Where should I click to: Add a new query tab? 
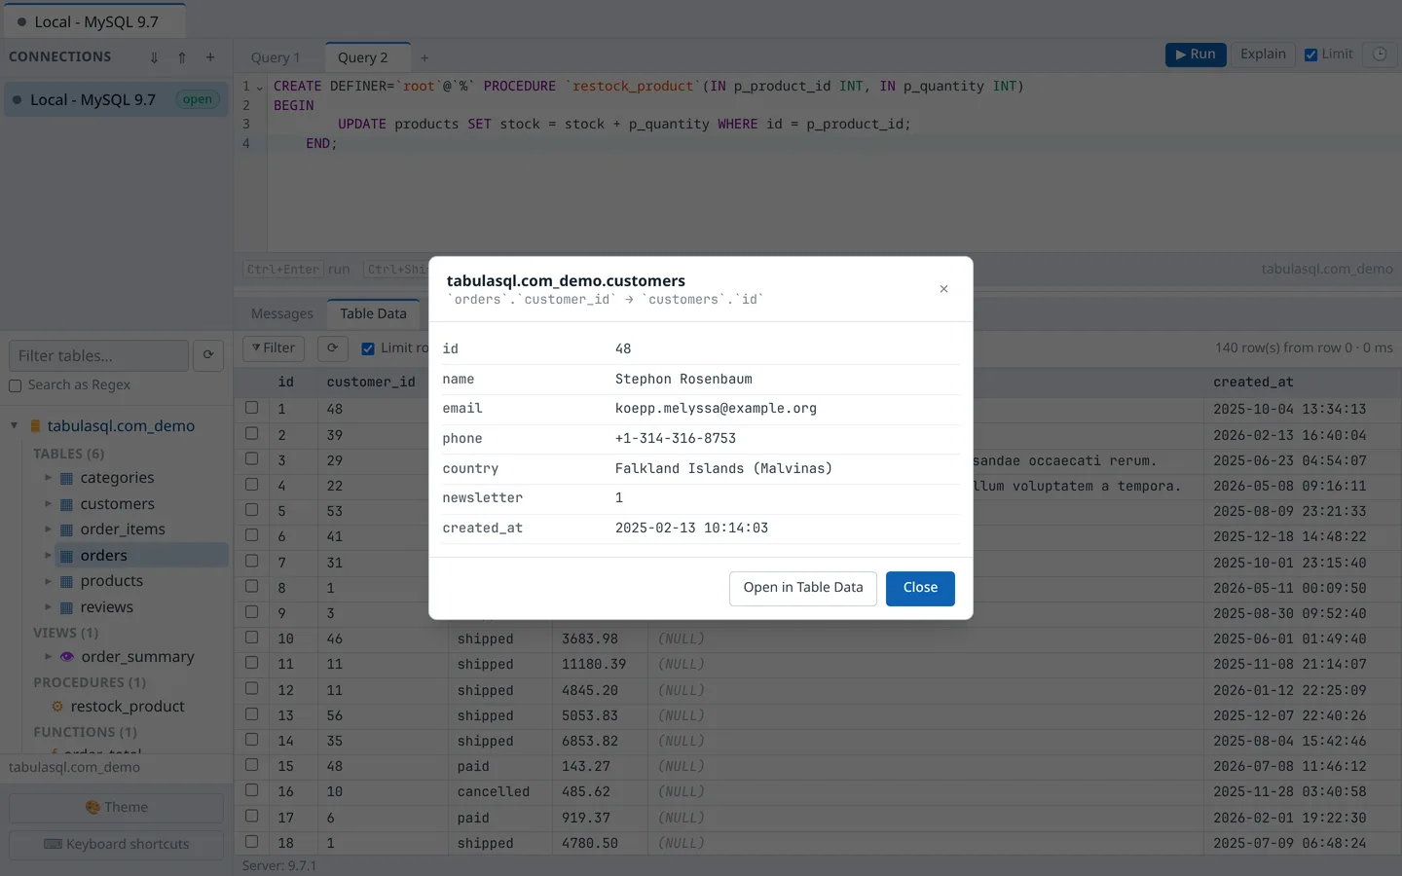[424, 57]
